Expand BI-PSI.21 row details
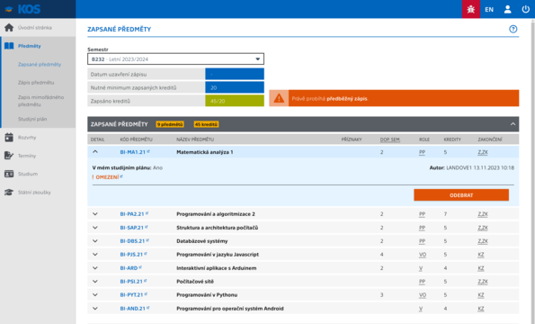The image size is (535, 324). coord(95,282)
